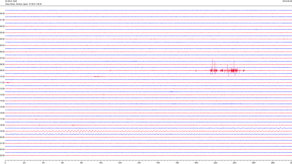This screenshot has height=164, width=292.
Task: Select the 22:30 time label
Action: [2, 149]
